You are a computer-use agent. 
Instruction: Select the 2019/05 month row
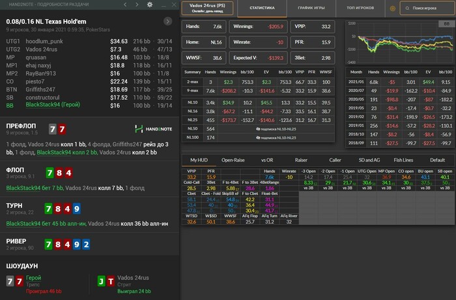(400, 108)
